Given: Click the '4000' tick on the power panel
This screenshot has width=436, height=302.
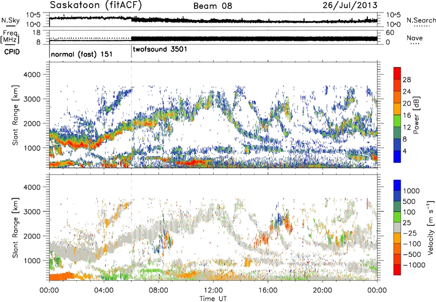Looking at the screenshot, I should (x=32, y=75).
